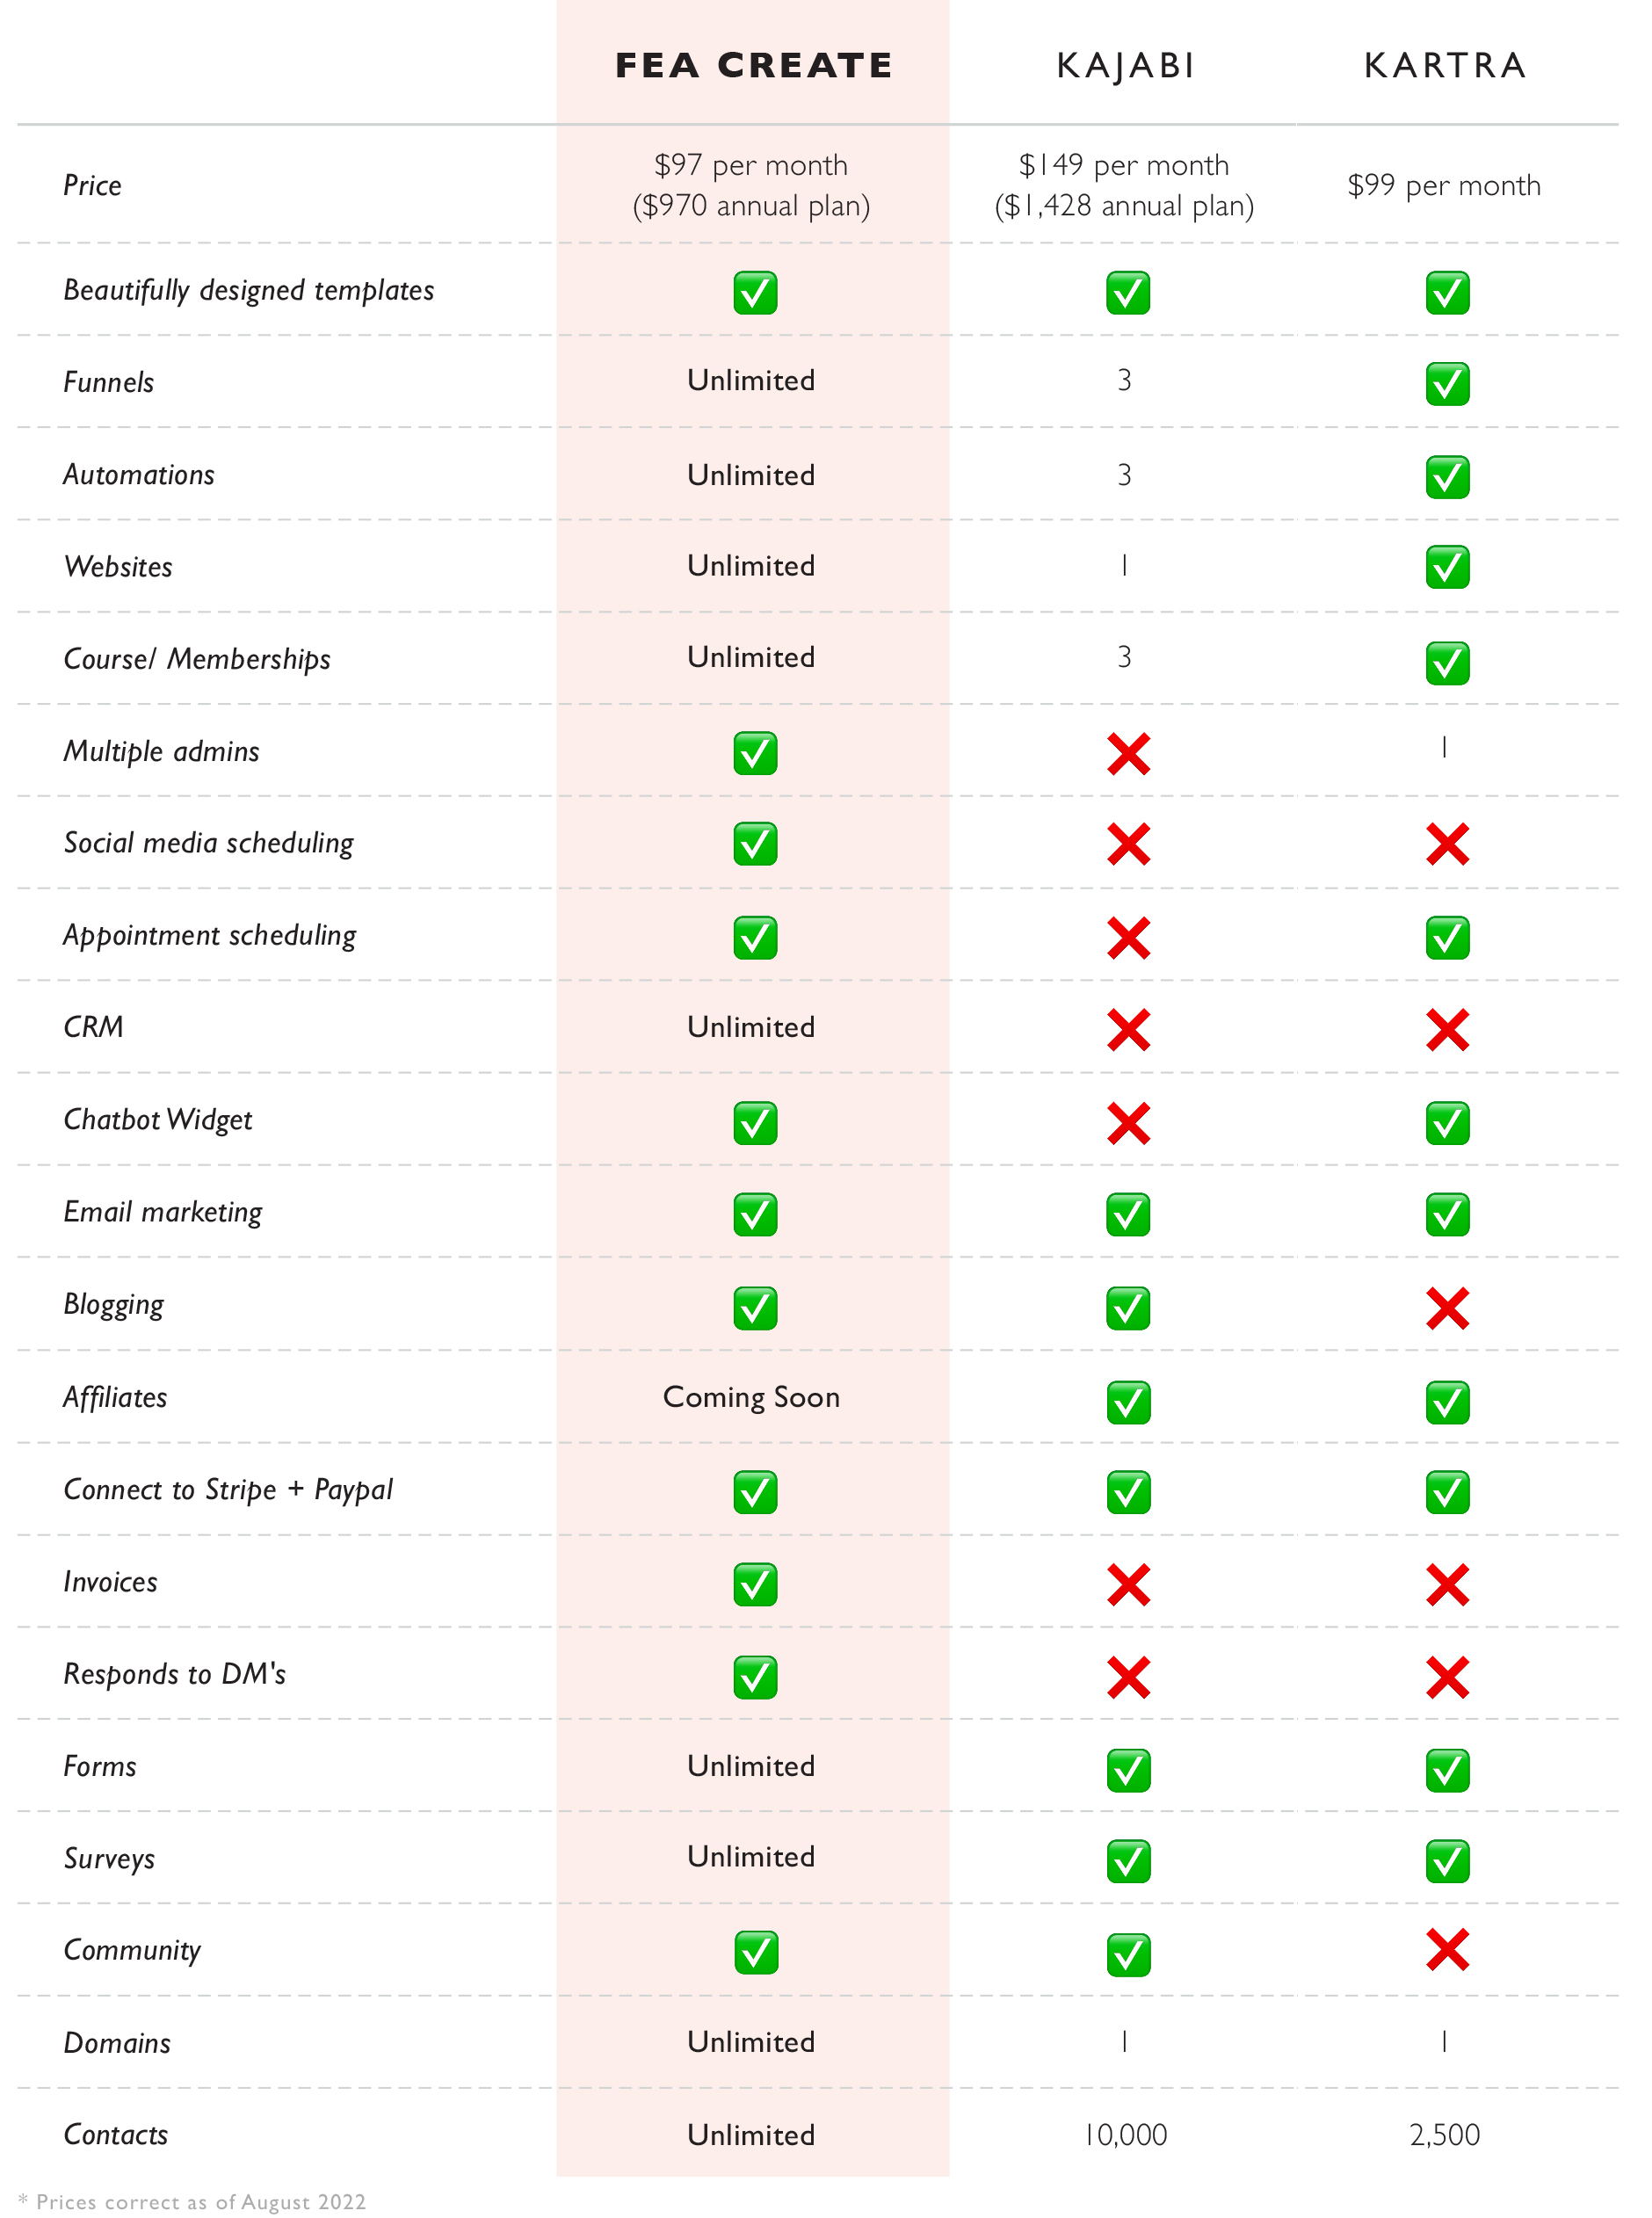This screenshot has height=2218, width=1652.
Task: Click Kajabi's red X in the CRM row
Action: pyautogui.click(x=1128, y=1029)
